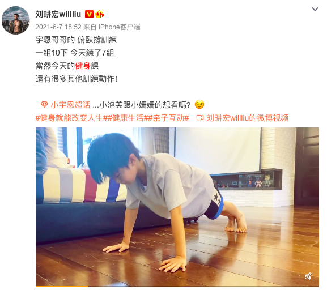Click the verified V badge icon
327x290 pixels.
pyautogui.click(x=89, y=14)
